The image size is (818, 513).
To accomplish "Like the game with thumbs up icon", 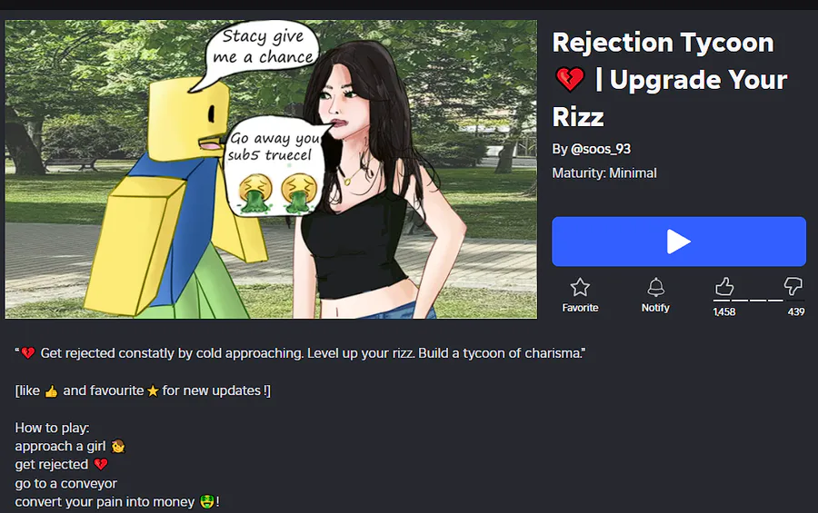I will (723, 286).
